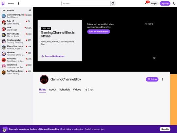Click Sign Up in the bottom banner
177x133 pixels.
(x=165, y=129)
